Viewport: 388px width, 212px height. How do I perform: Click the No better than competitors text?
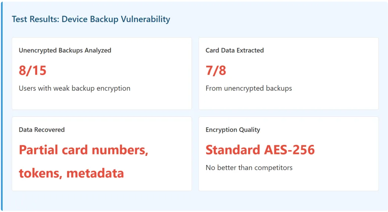[x=249, y=168]
